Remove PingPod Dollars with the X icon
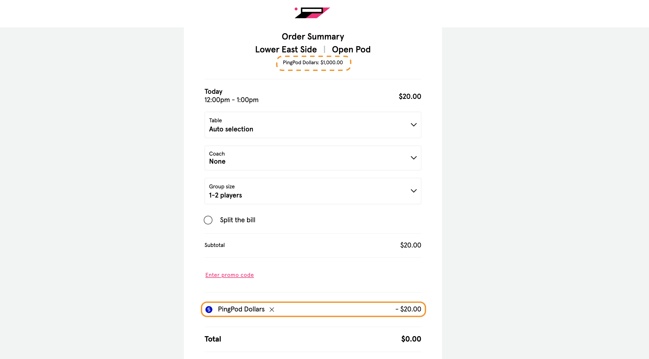The image size is (649, 359). click(272, 310)
